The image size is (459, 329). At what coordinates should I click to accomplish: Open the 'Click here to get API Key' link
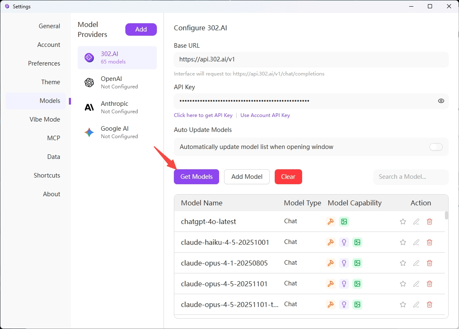(203, 115)
